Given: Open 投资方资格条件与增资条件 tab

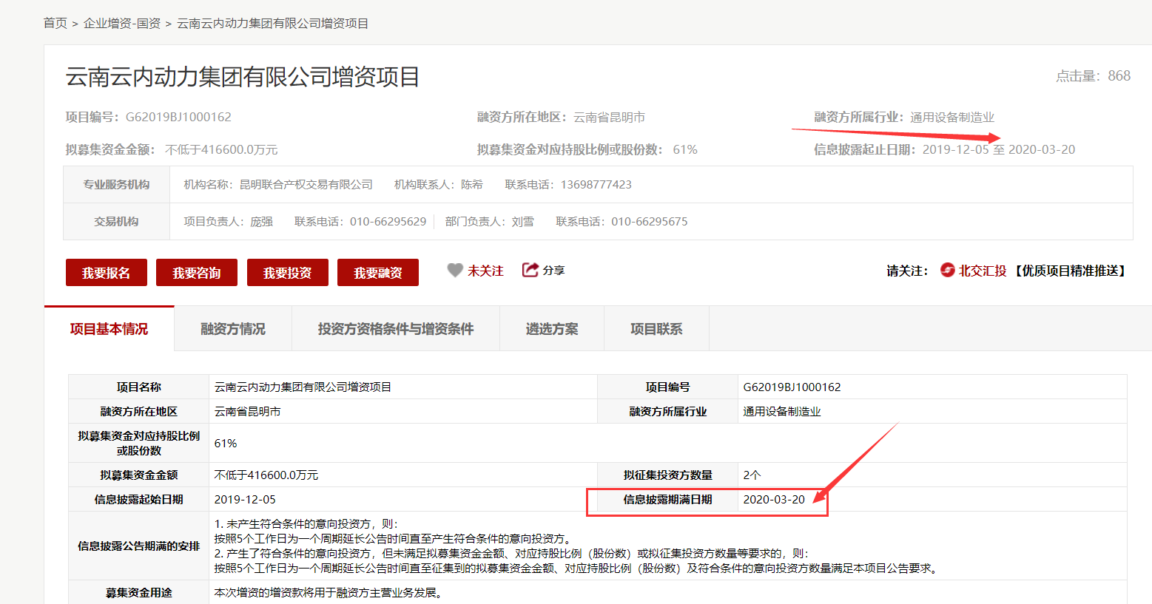Looking at the screenshot, I should pyautogui.click(x=396, y=329).
